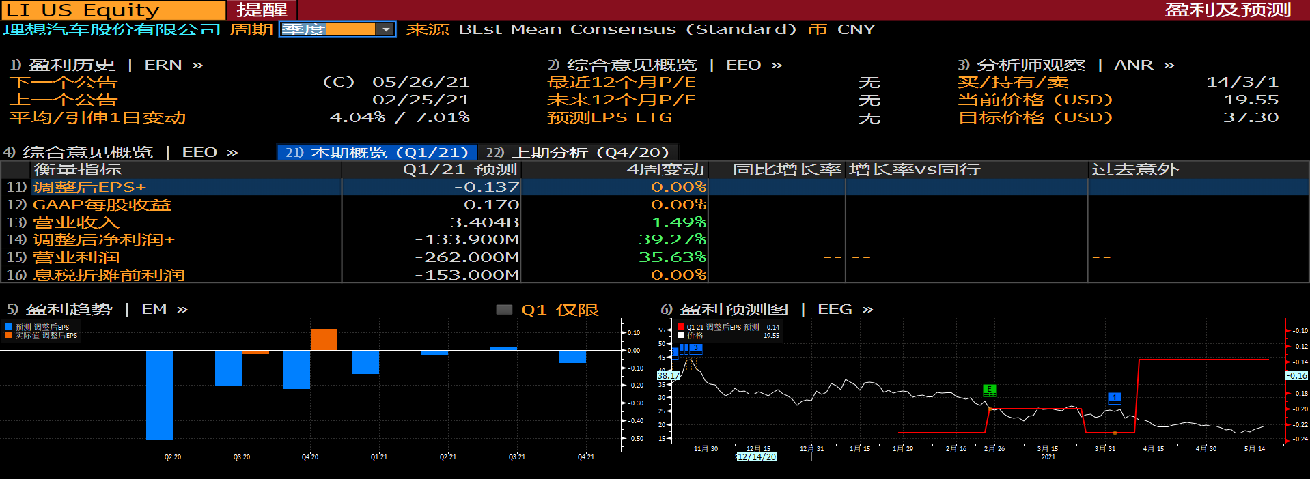This screenshot has height=479, width=1310.
Task: Click the 上一个公告 label
Action: [64, 100]
